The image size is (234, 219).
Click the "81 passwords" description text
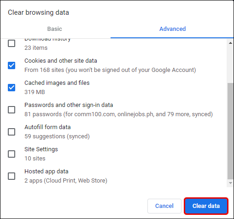coord(43,114)
